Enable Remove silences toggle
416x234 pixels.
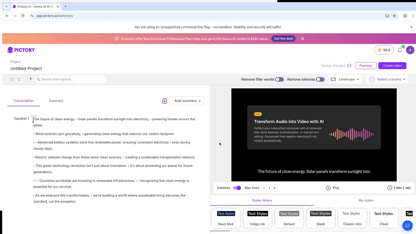[320, 79]
